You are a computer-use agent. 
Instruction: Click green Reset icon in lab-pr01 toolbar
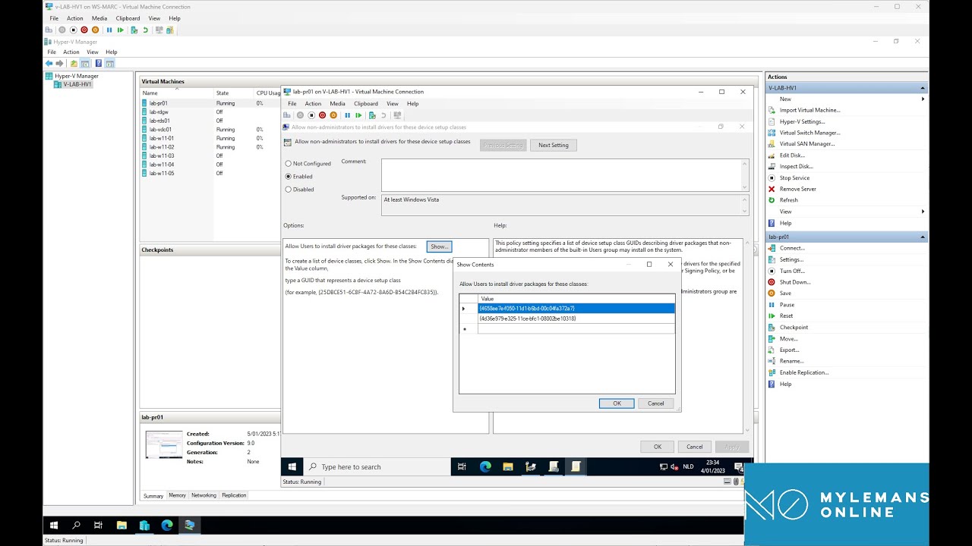pos(358,115)
